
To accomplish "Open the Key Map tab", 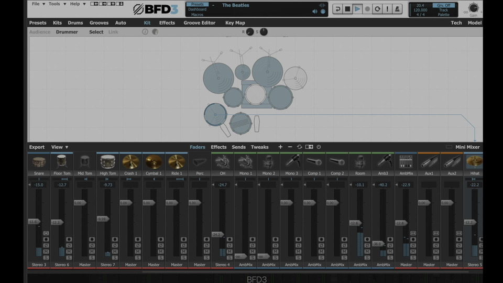I will pos(235,23).
